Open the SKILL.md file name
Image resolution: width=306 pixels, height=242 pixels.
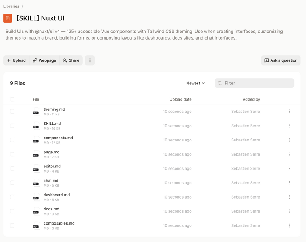tap(52, 124)
